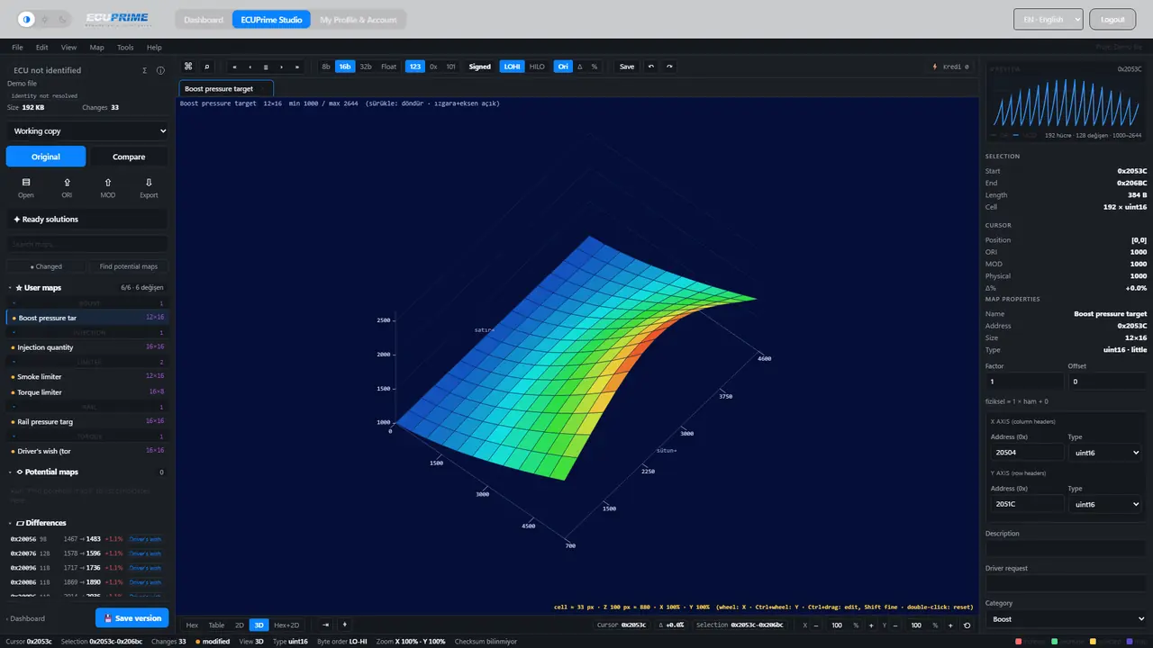Collapse the User maps section
The width and height of the screenshot is (1153, 648).
86,287
